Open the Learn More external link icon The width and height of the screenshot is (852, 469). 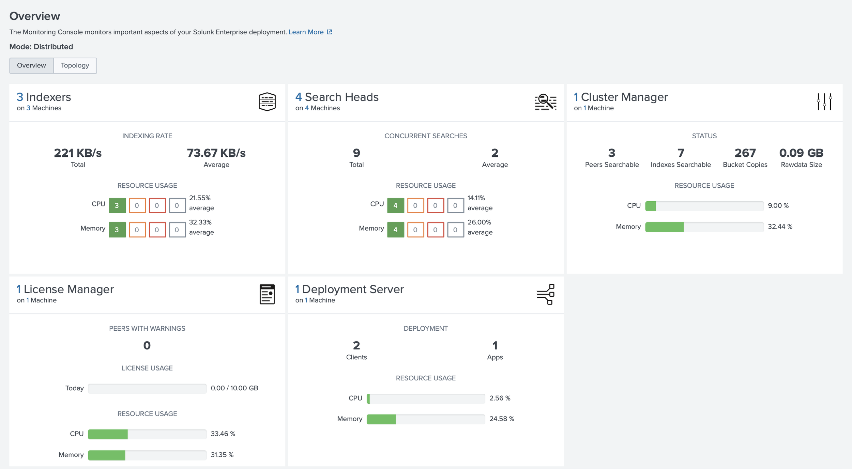330,32
